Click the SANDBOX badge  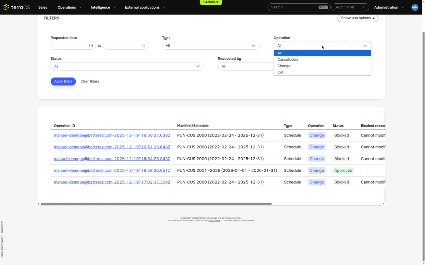pyautogui.click(x=211, y=2)
